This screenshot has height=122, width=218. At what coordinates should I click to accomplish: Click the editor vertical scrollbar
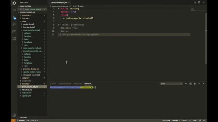pos(206,38)
